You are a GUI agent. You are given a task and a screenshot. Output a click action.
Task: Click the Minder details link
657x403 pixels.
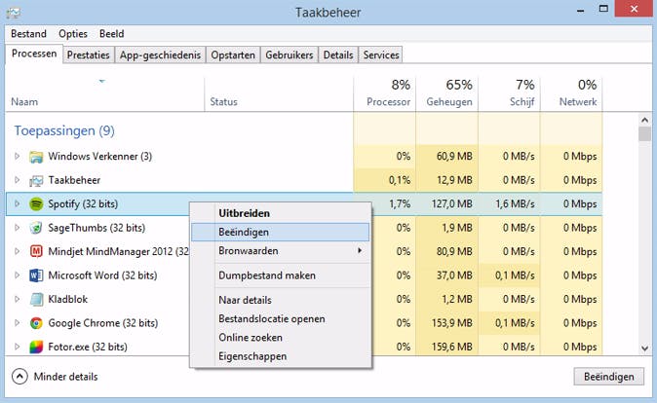click(x=65, y=377)
